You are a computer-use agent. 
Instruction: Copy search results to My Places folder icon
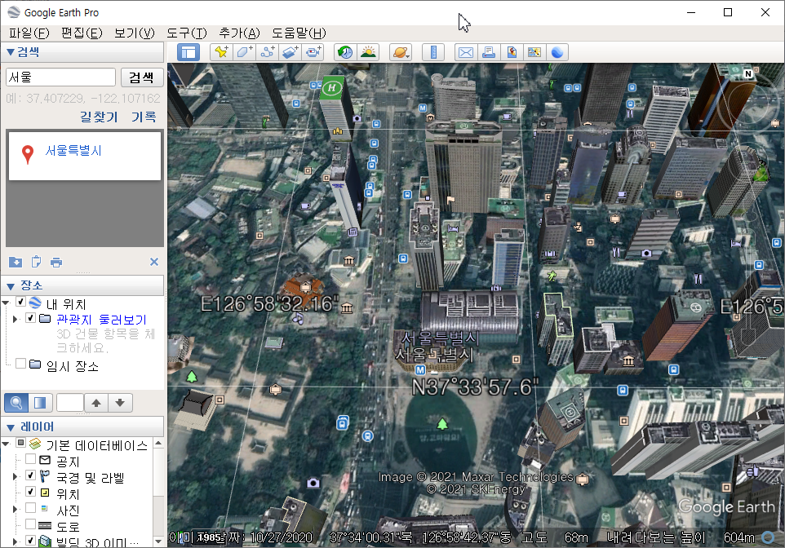coord(16,262)
